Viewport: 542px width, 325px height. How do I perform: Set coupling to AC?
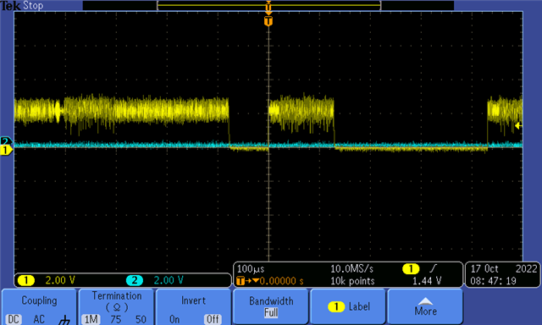click(x=39, y=319)
